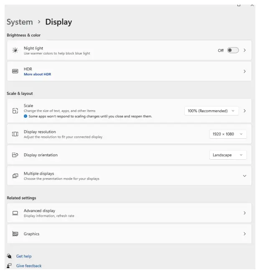Screen dimensions: 257x272
Task: Open Night light settings chevron arrow
Action: tap(245, 50)
